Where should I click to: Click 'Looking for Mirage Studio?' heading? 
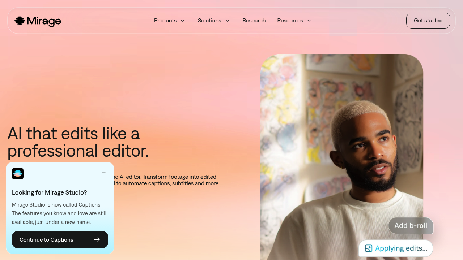point(50,192)
